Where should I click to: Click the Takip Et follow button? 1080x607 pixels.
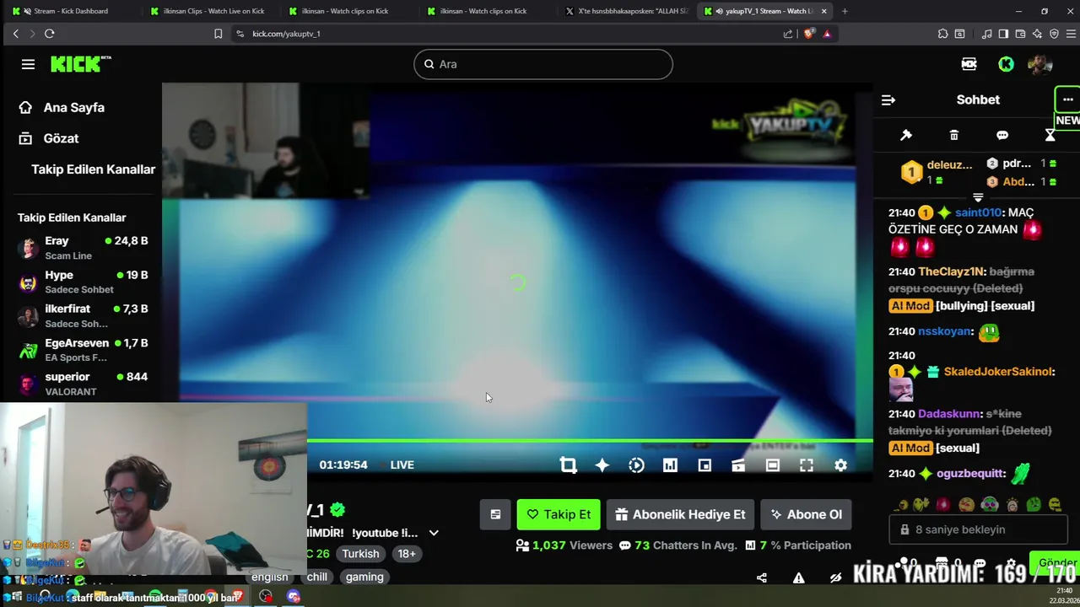(x=559, y=514)
